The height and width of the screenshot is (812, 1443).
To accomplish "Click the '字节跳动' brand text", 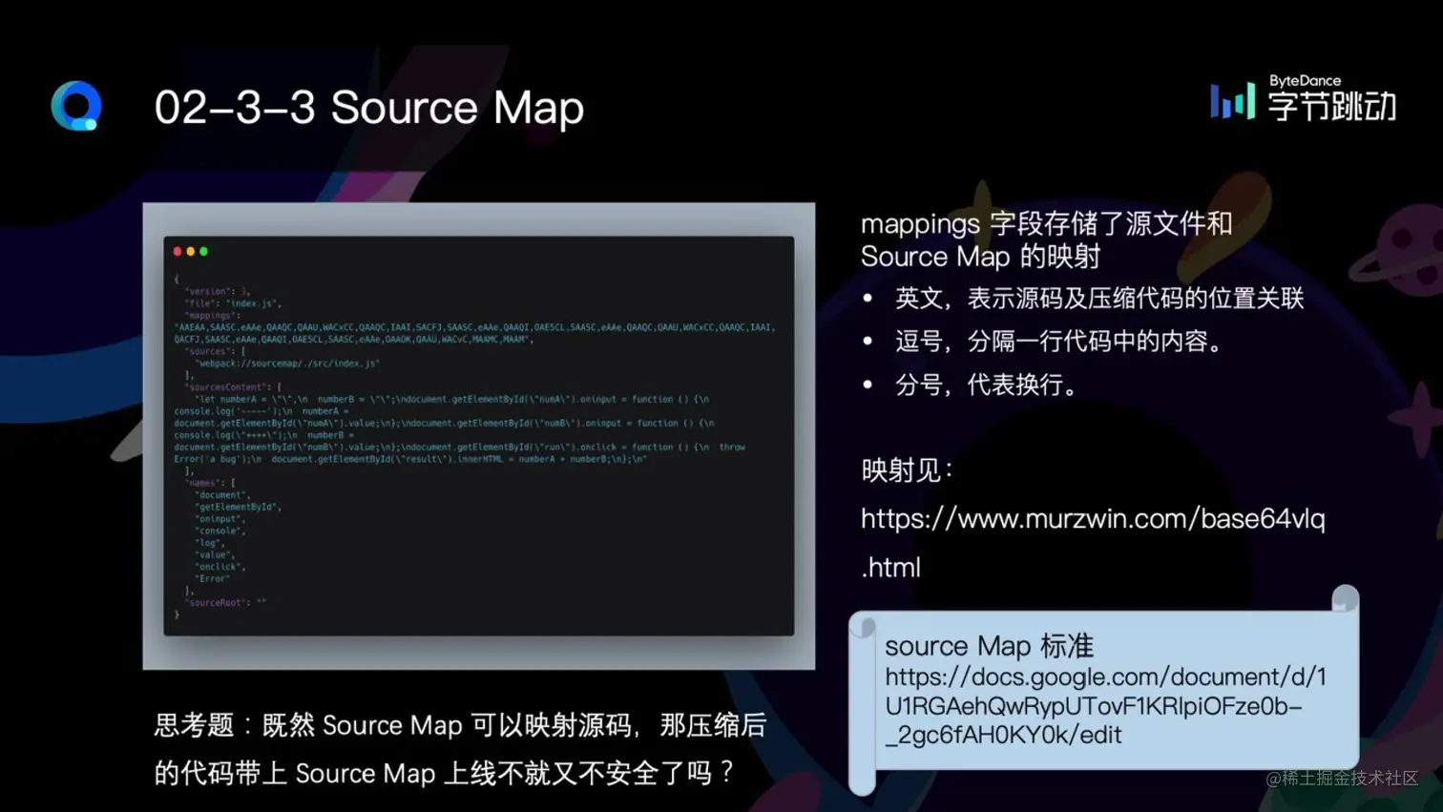I will click(1332, 107).
